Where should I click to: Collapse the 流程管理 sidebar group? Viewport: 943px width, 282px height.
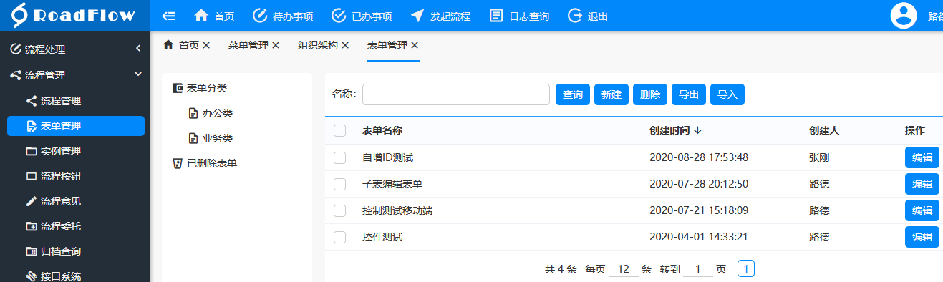click(x=75, y=74)
